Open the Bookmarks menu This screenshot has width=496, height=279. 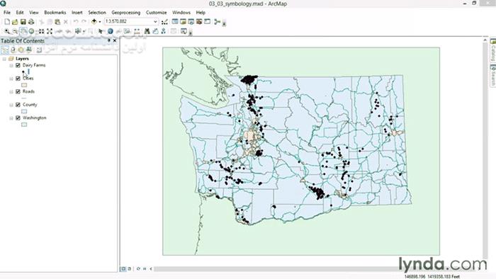55,12
